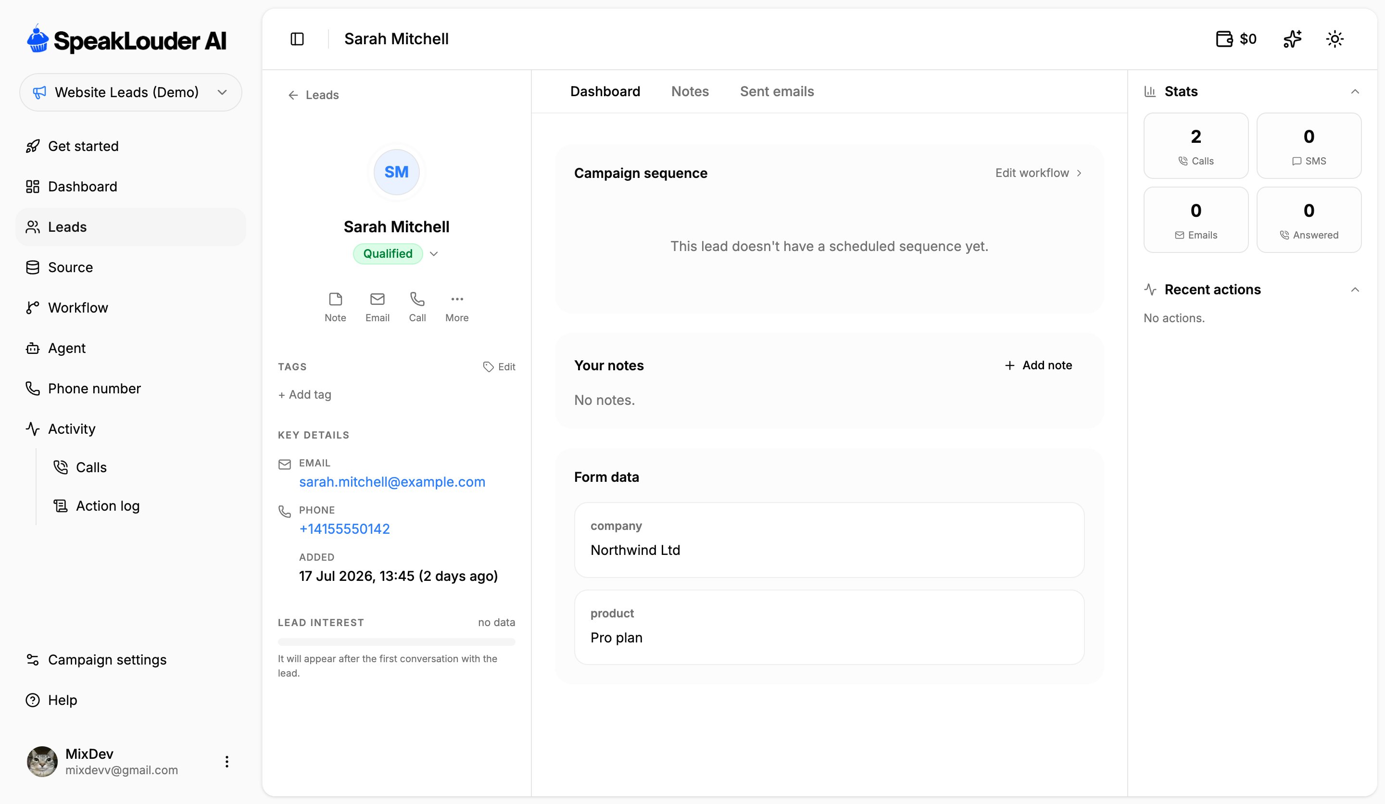The image size is (1385, 804).
Task: Click SMS stat card
Action: 1309,146
